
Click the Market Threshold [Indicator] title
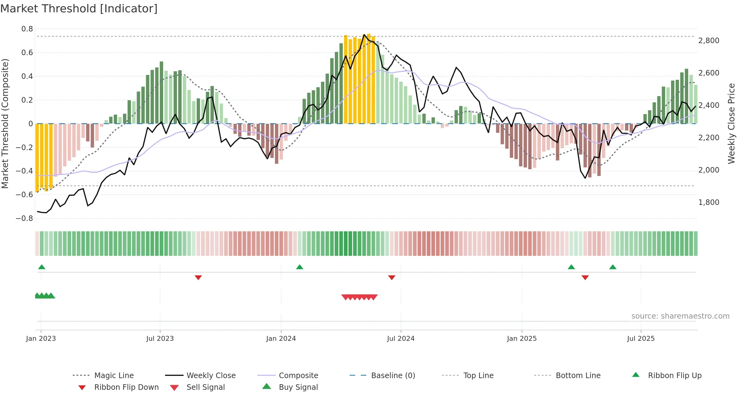79,9
